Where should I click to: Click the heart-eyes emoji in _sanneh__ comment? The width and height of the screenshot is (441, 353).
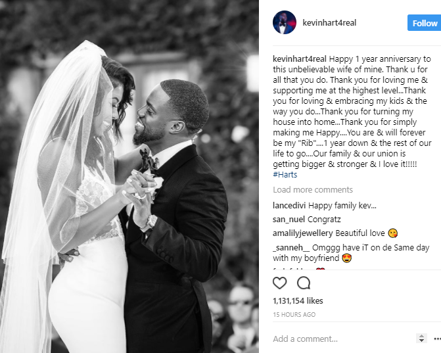point(347,258)
